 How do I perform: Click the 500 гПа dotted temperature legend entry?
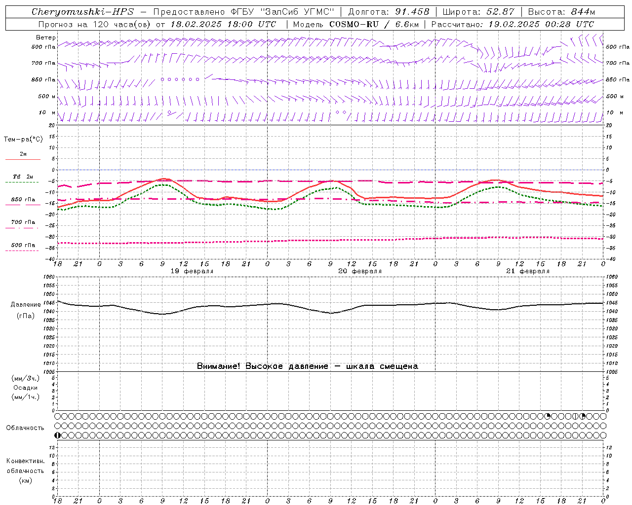coord(23,247)
